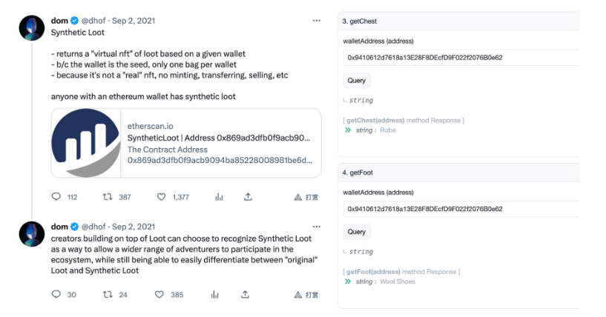Click the share icon on the second tweet

pyautogui.click(x=245, y=295)
